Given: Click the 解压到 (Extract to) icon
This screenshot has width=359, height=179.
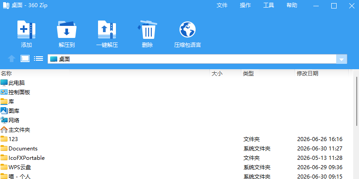Looking at the screenshot, I should (x=67, y=29).
